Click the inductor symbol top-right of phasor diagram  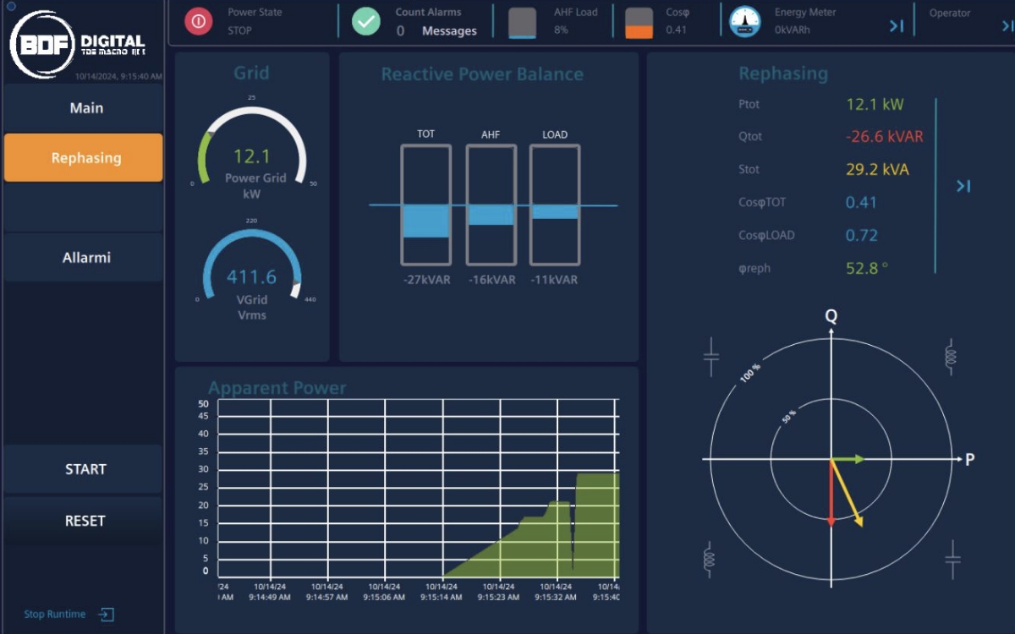pos(950,356)
